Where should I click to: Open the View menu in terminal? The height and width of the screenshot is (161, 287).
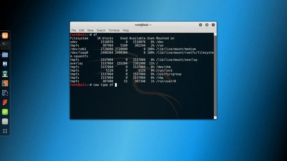click(90, 30)
